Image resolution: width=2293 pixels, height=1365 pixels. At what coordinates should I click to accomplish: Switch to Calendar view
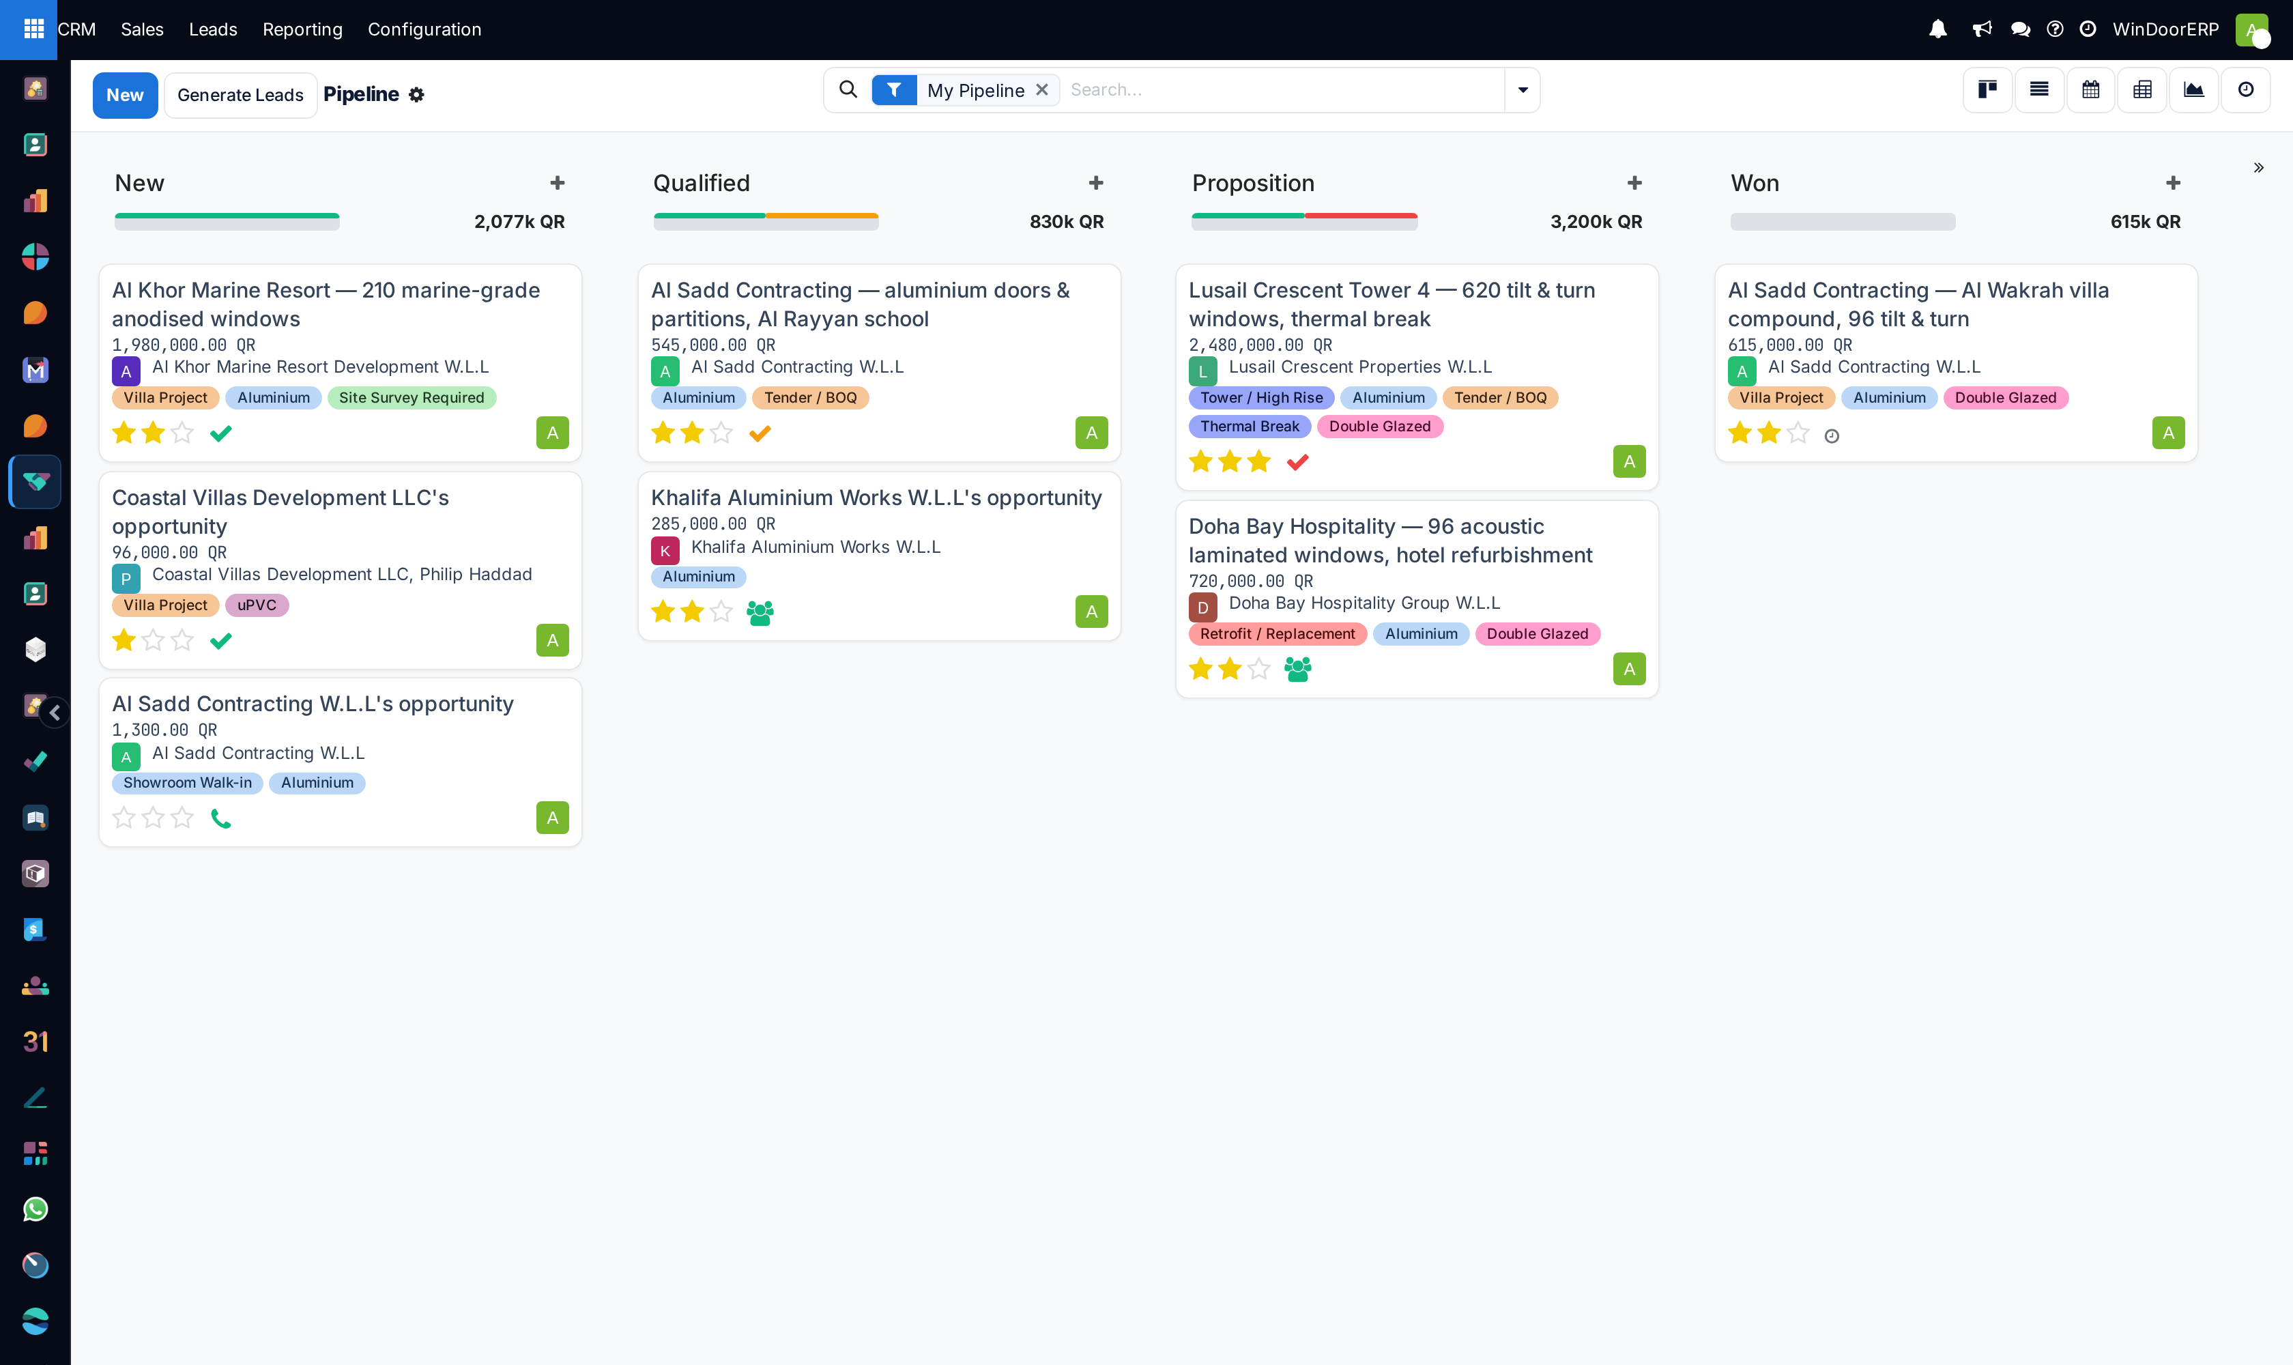point(2090,90)
